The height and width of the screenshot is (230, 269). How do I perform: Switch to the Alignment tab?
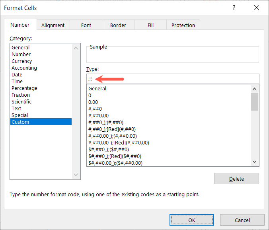(x=53, y=25)
